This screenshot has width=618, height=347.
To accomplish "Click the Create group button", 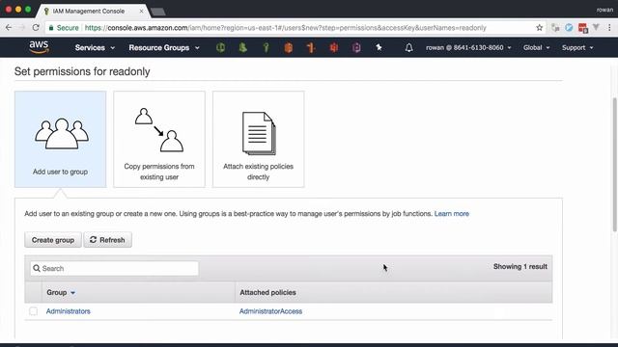I will coord(53,240).
